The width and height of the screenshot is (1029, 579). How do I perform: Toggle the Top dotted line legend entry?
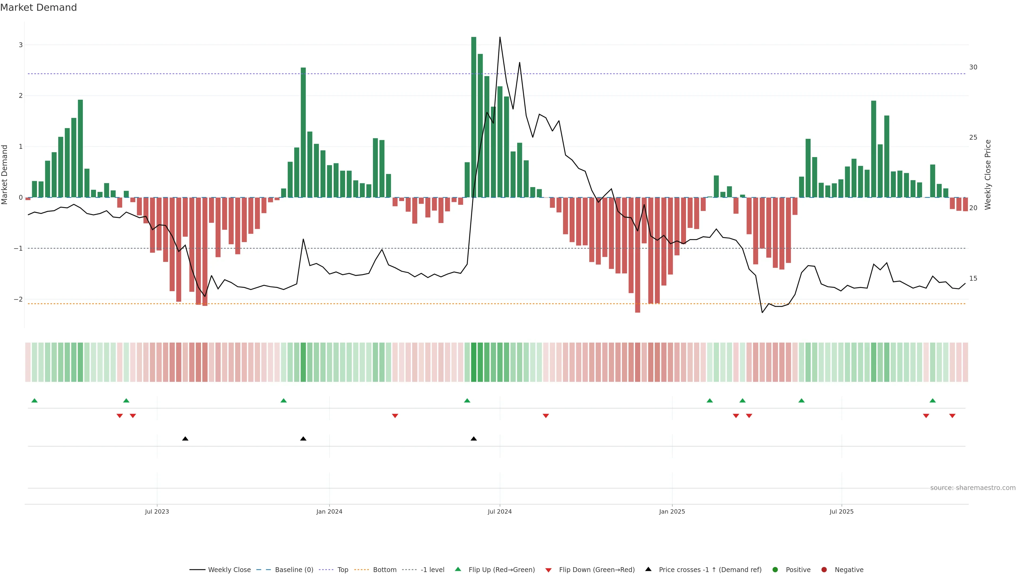342,570
